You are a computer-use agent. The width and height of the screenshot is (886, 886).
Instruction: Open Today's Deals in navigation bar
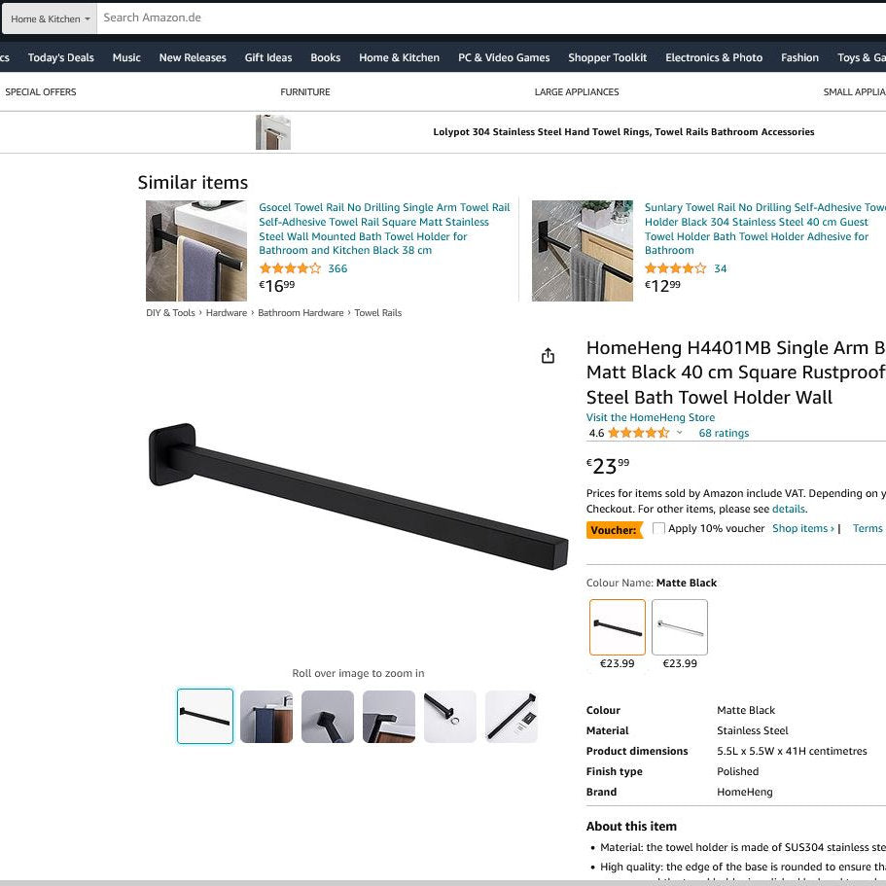coord(61,57)
